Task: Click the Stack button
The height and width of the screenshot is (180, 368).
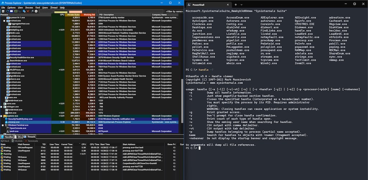Action: pyautogui.click(x=5, y=141)
